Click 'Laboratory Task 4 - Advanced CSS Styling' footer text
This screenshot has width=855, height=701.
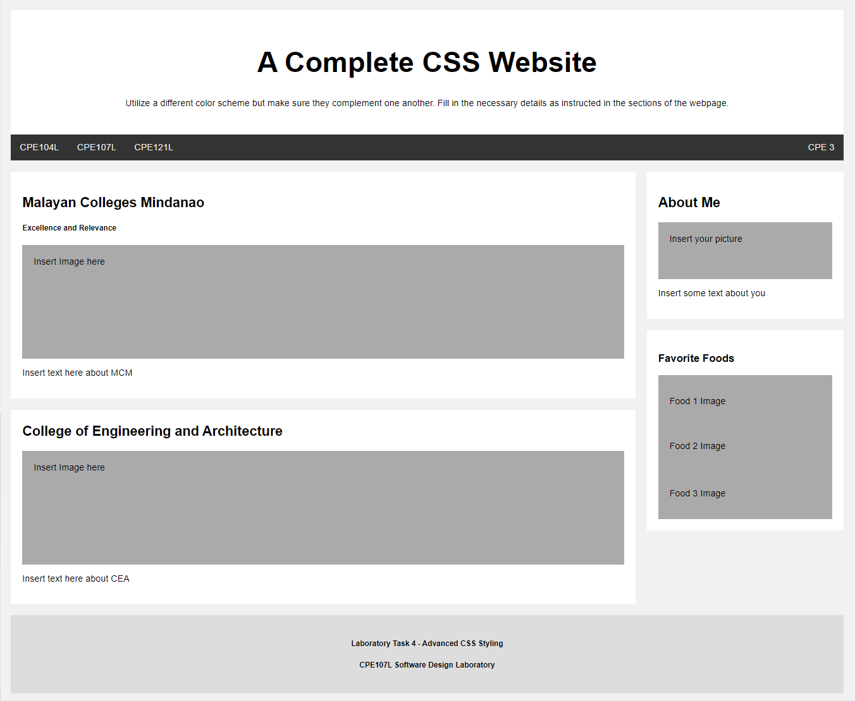(x=427, y=644)
